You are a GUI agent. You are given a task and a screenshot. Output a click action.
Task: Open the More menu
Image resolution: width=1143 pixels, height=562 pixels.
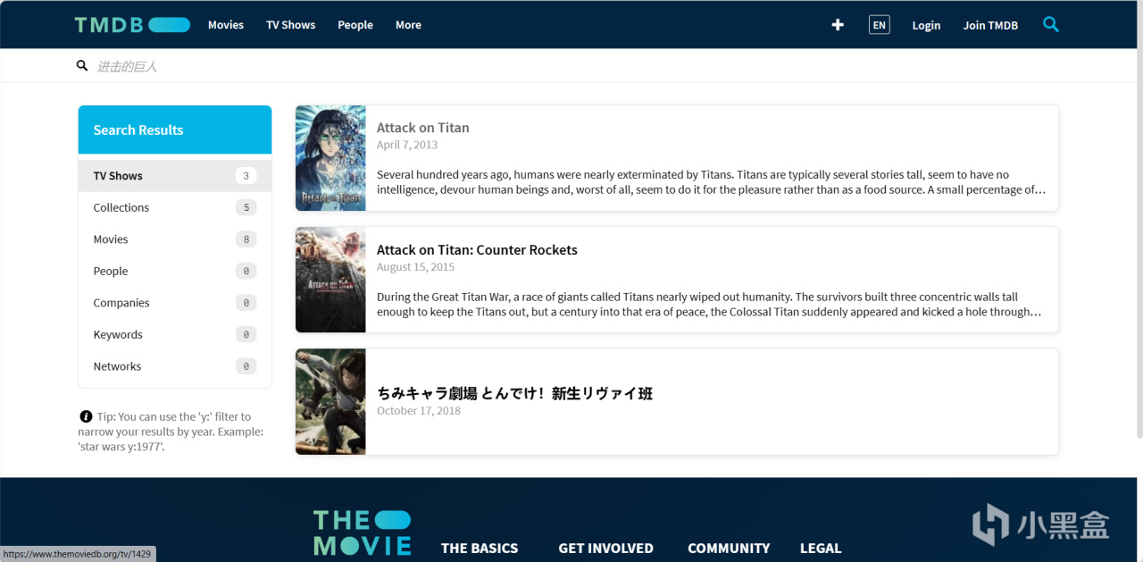coord(408,25)
